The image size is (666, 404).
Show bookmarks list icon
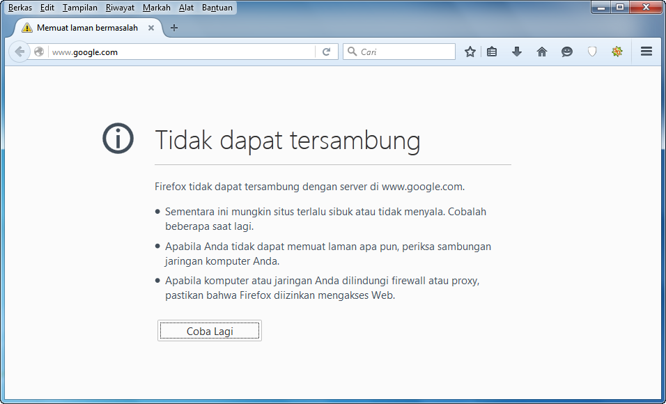tap(492, 52)
